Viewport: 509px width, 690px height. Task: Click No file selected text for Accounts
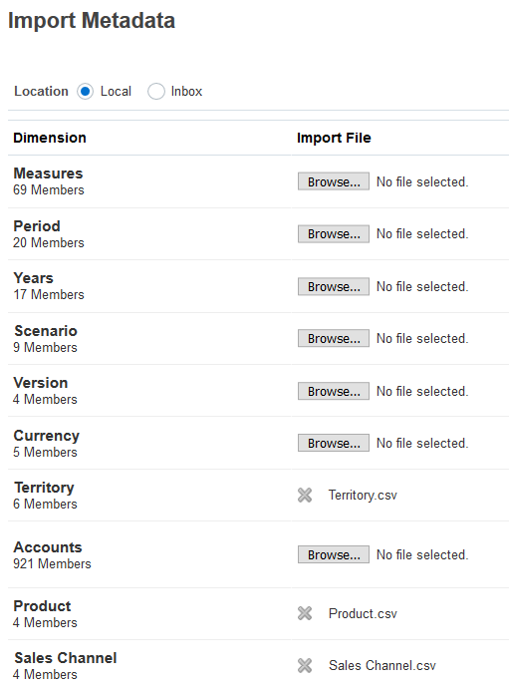(422, 555)
